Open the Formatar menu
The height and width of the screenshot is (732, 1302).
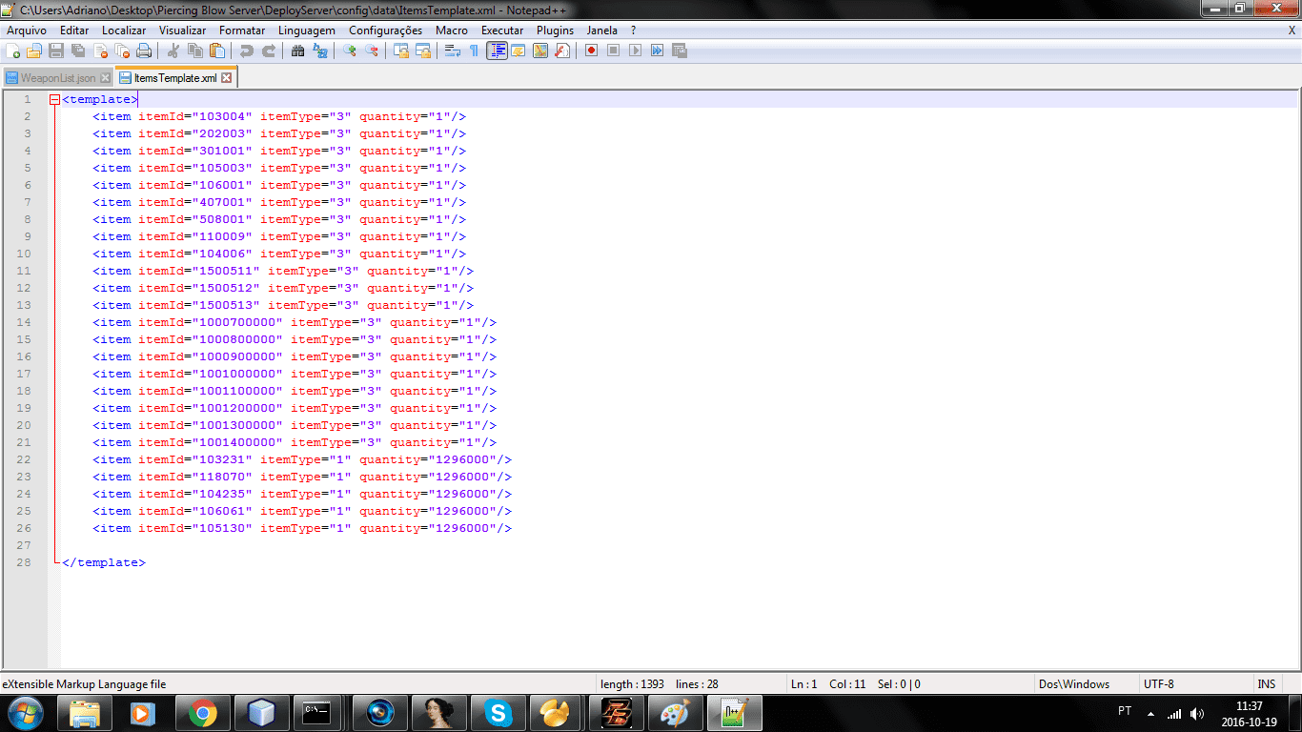click(242, 30)
